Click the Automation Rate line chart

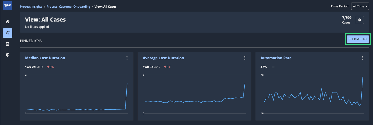[313, 94]
